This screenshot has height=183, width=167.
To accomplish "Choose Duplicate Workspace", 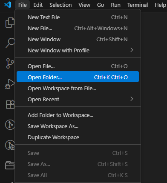I will [78, 137].
